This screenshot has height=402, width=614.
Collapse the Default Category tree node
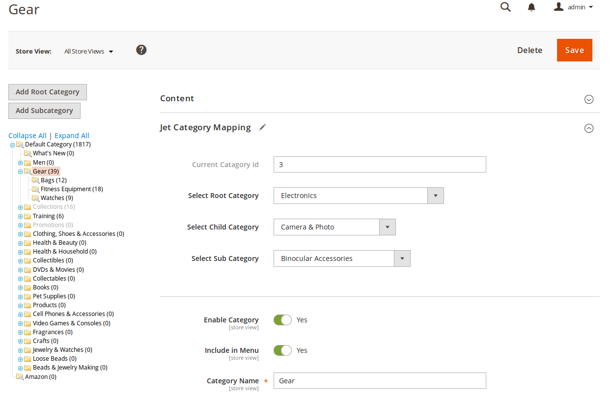click(x=12, y=145)
